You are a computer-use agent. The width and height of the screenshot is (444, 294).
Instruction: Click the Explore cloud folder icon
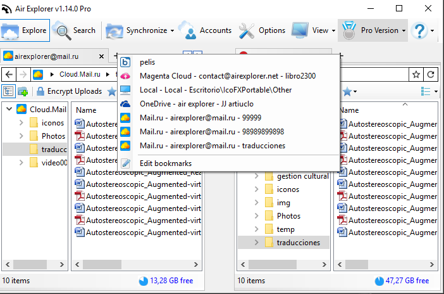pyautogui.click(x=10, y=30)
